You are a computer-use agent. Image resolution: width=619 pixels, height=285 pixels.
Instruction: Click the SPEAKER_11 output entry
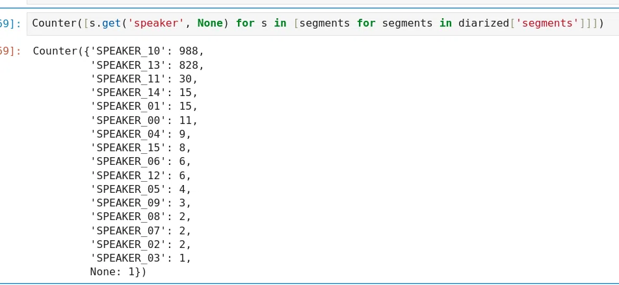point(144,79)
